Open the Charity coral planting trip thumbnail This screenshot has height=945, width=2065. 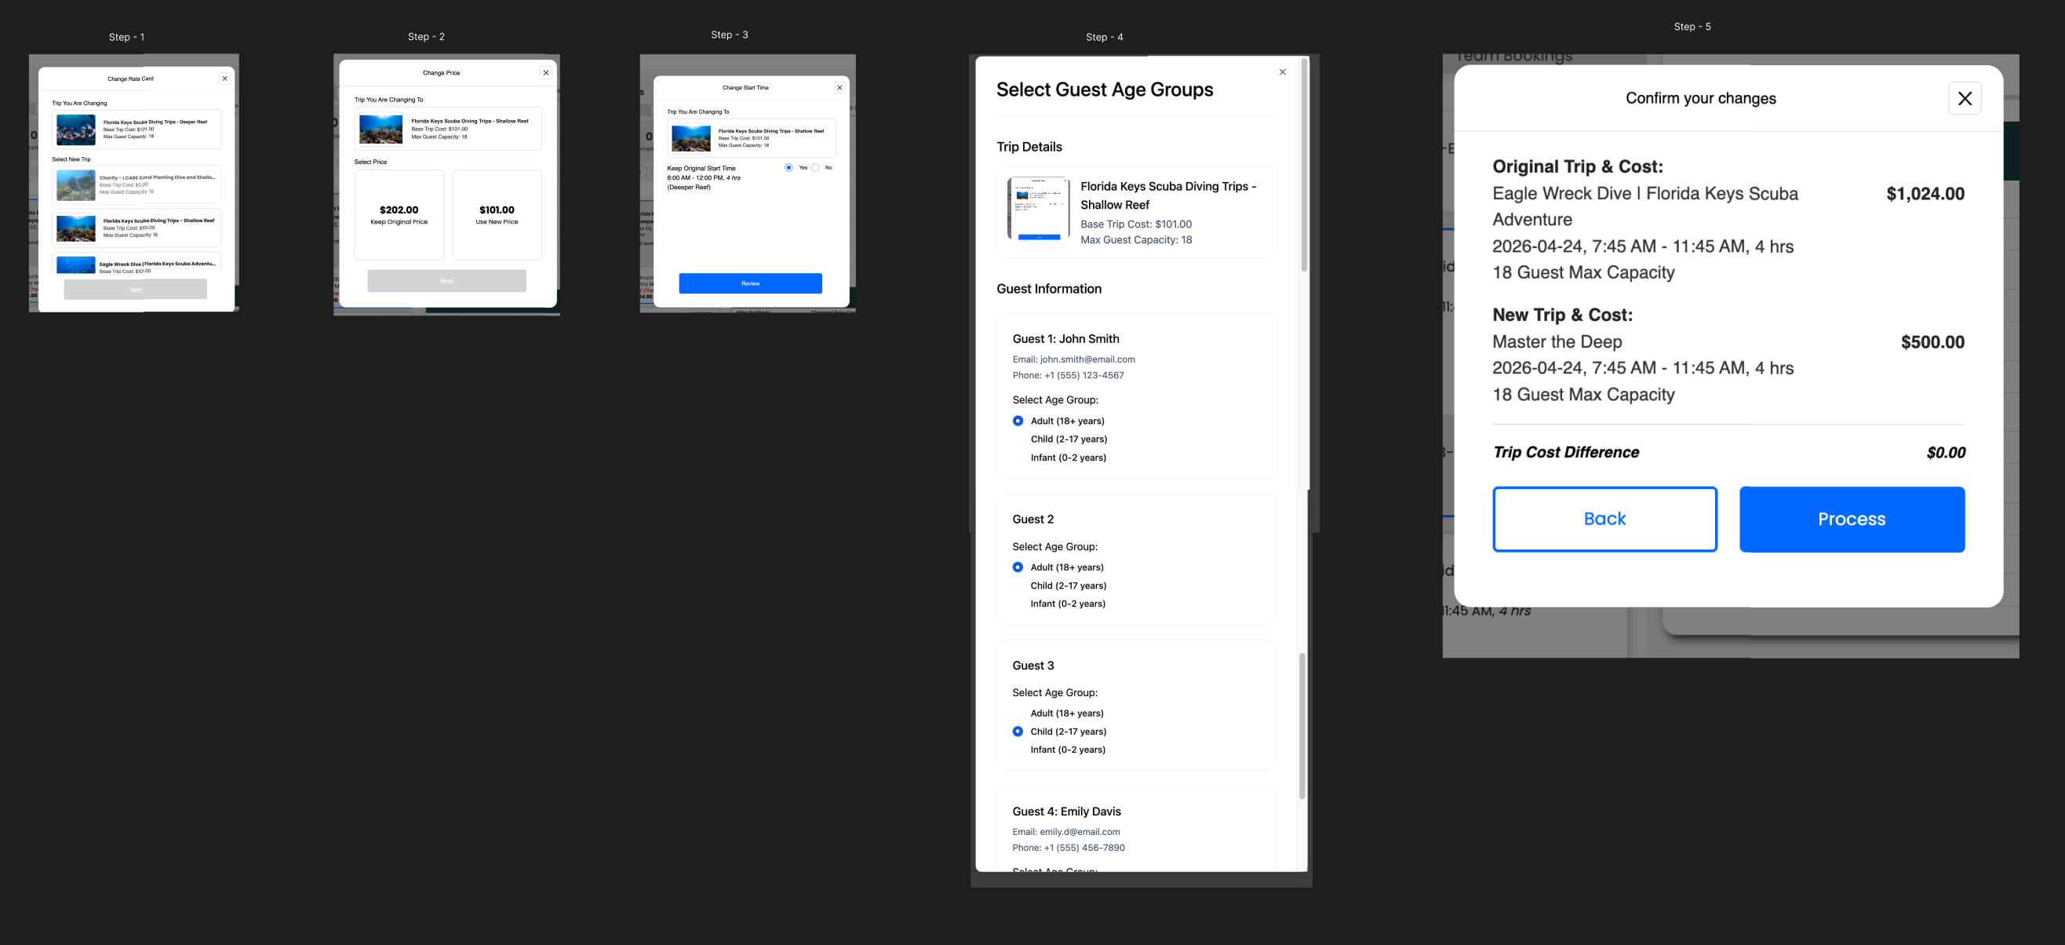tap(76, 184)
